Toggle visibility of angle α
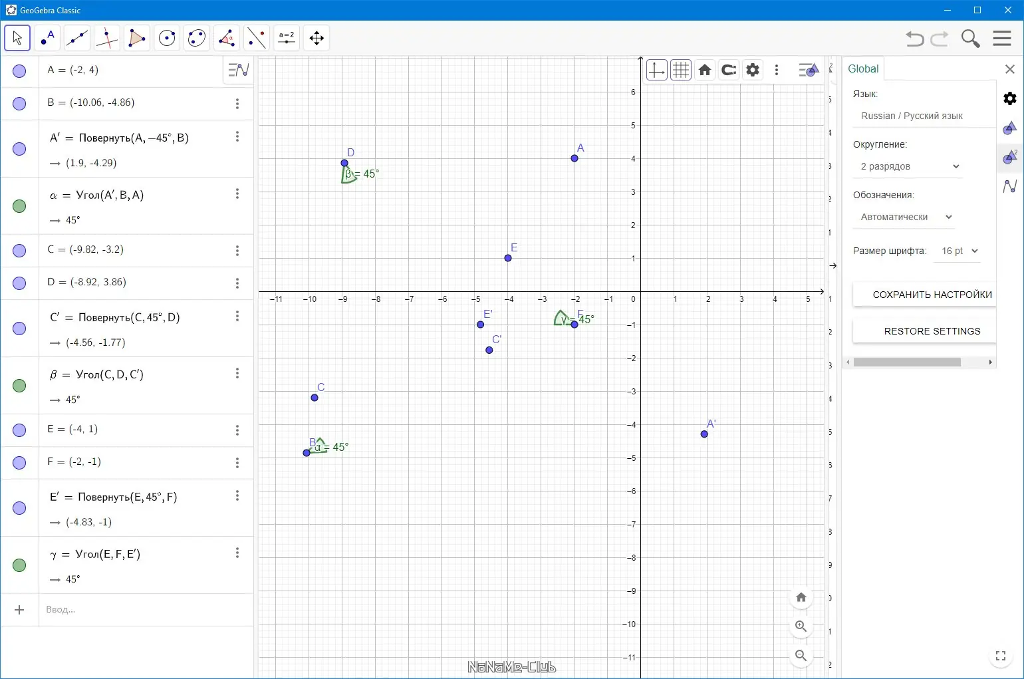 (19, 206)
